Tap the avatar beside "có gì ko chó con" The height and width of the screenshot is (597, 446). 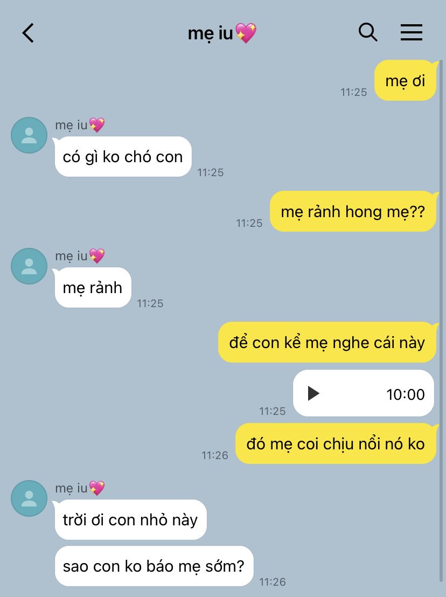coord(29,135)
